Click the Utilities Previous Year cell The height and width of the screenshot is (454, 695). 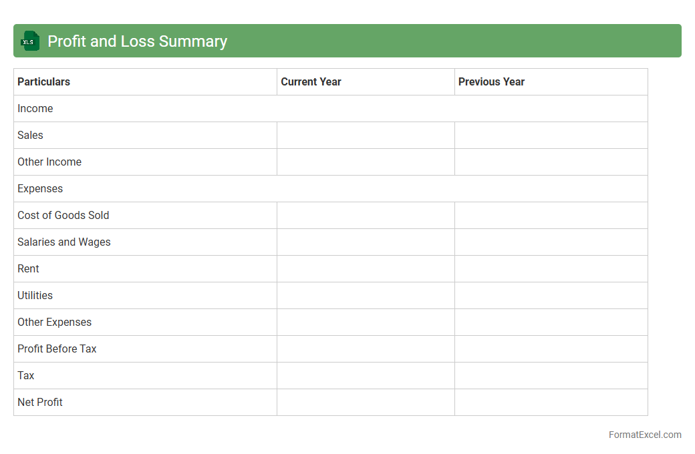tap(551, 295)
